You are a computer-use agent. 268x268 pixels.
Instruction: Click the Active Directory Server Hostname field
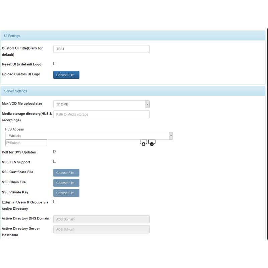click(x=101, y=229)
